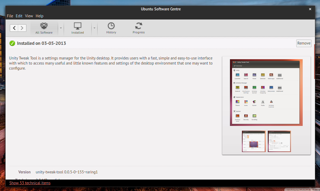The width and height of the screenshot is (320, 191).
Task: Expand the Installed dropdown arrow
Action: coord(94,28)
